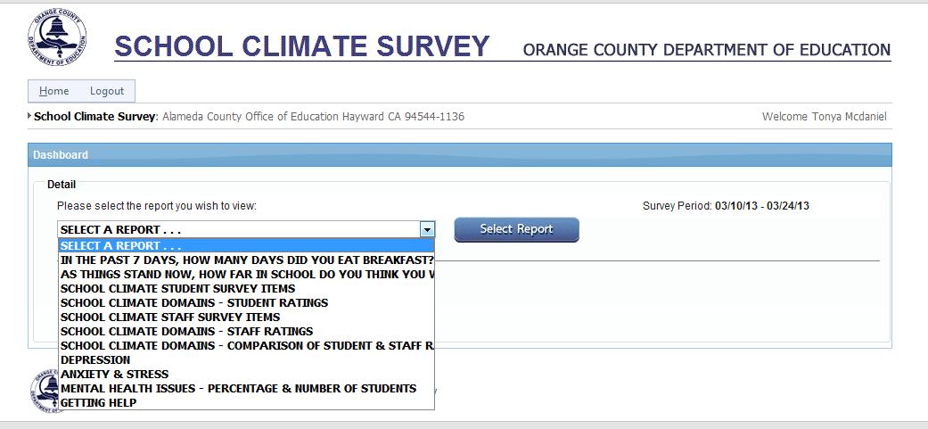Choose School Climate Domains - Student Ratings
This screenshot has height=429, width=928.
(x=193, y=302)
